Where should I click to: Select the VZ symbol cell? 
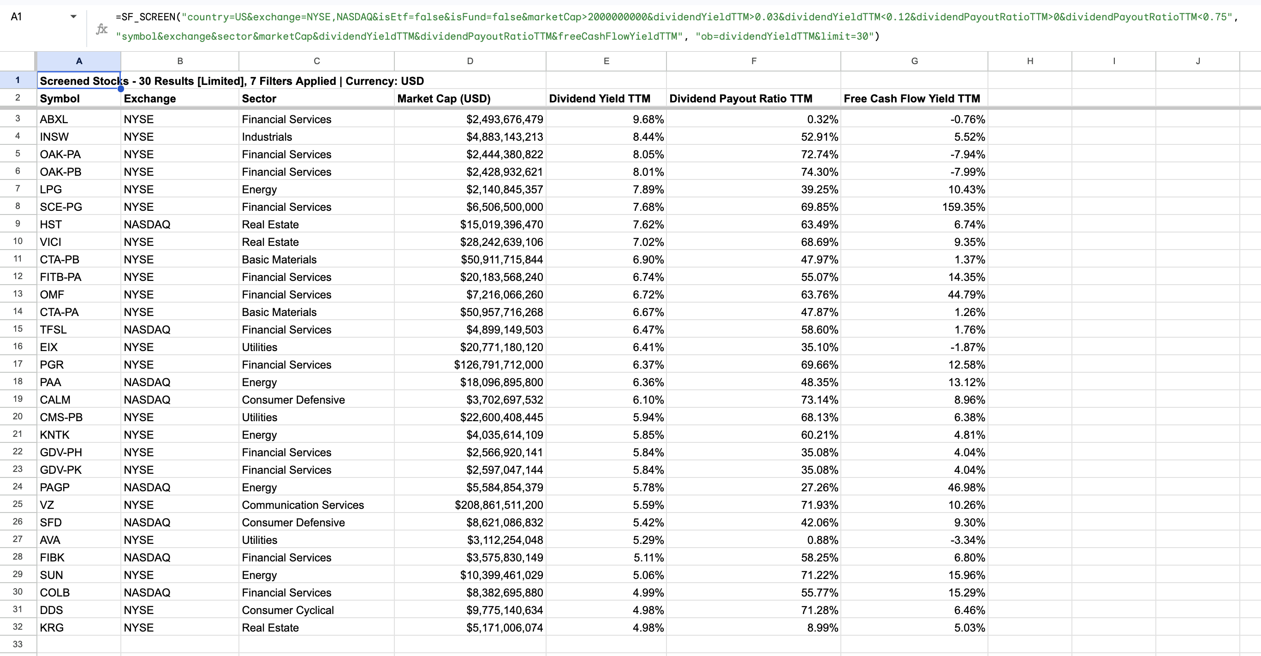pos(79,505)
